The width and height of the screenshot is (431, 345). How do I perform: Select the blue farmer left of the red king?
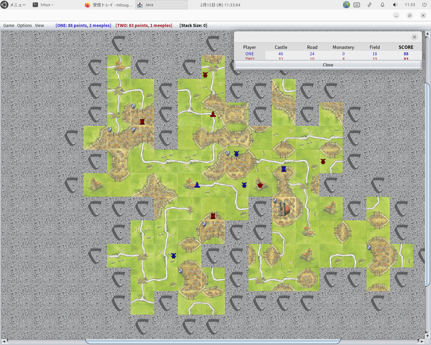(244, 185)
